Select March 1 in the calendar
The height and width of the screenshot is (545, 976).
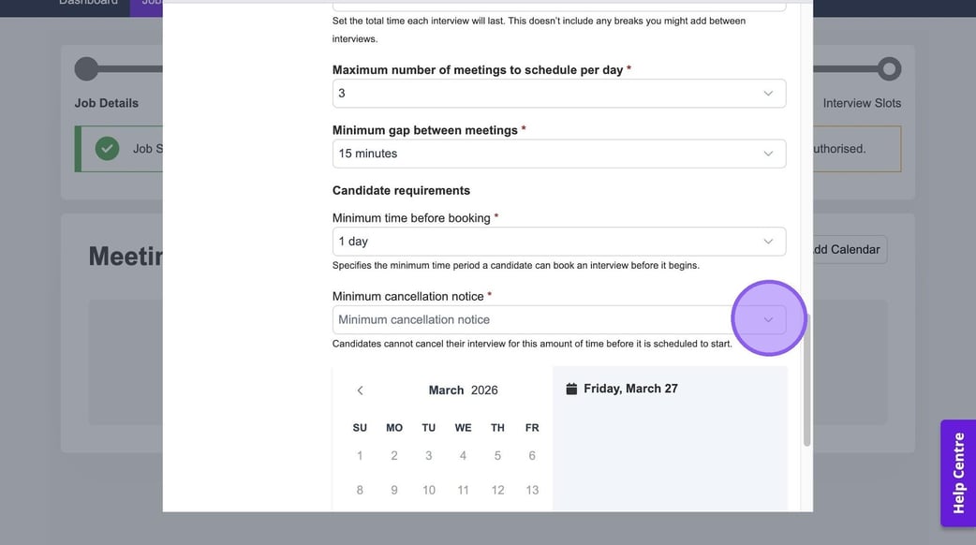click(360, 456)
